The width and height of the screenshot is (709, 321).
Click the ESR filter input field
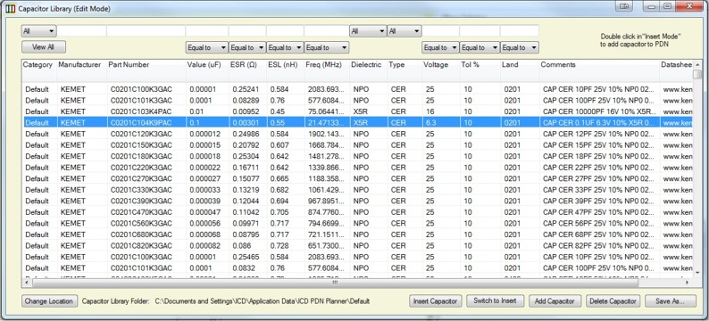[247, 30]
